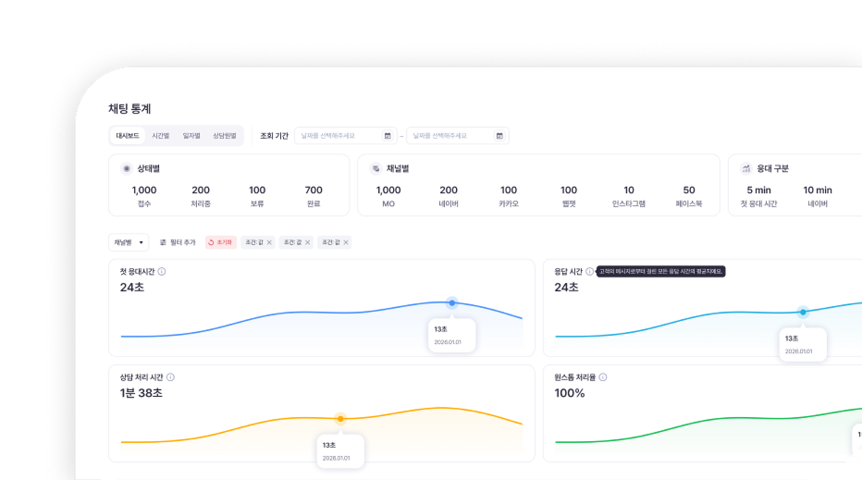Click the 200 네이버 channel stat
The width and height of the screenshot is (862, 480).
click(449, 196)
